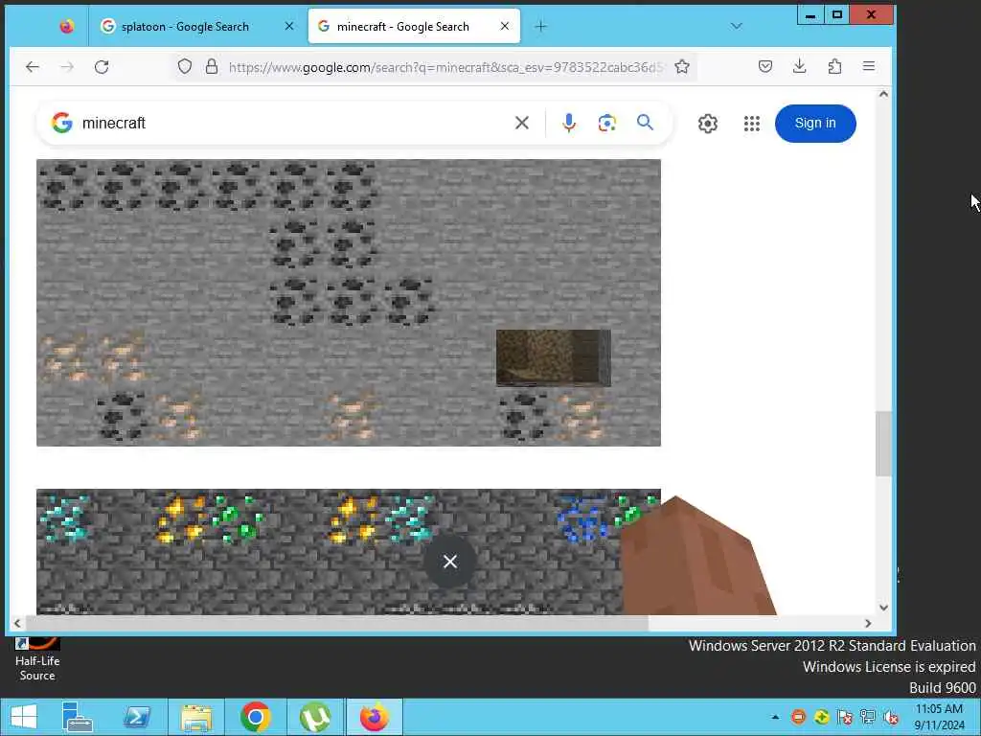981x736 pixels.
Task: Open File Explorer from taskbar
Action: pyautogui.click(x=195, y=717)
